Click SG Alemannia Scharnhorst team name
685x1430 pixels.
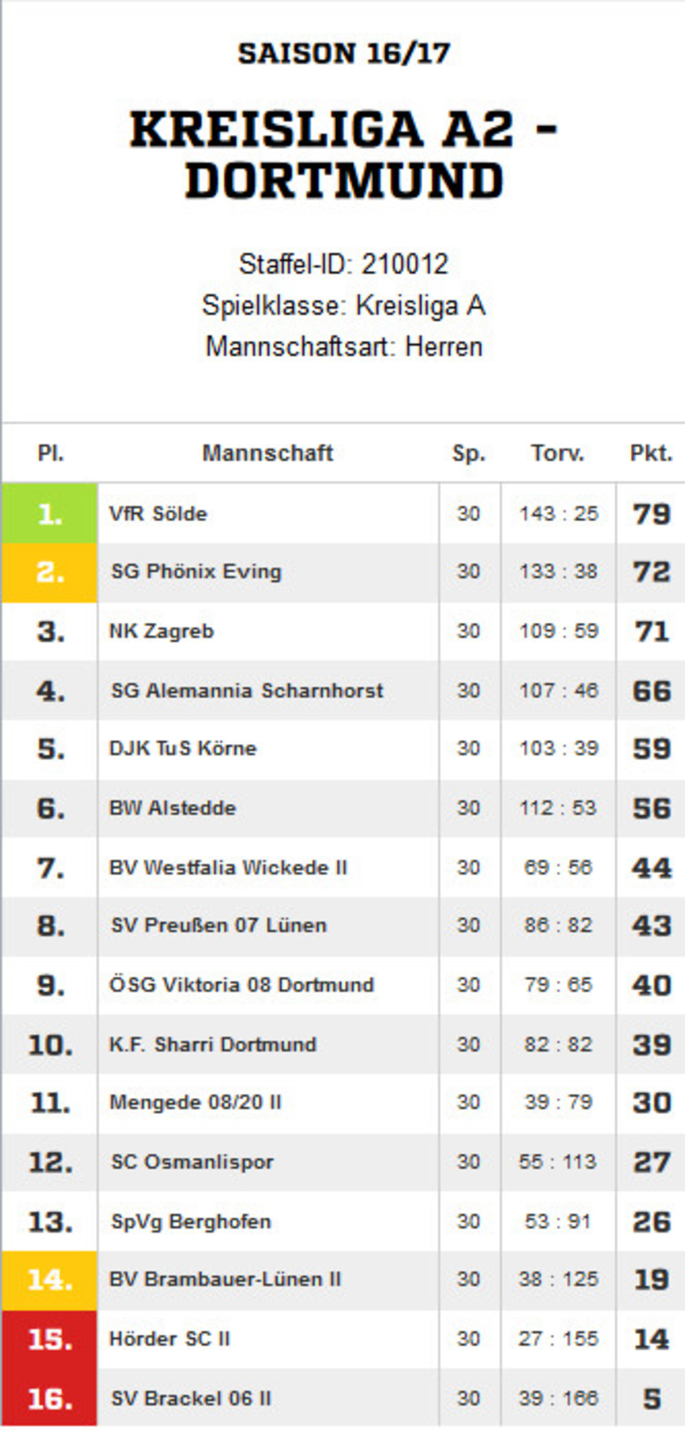(x=247, y=691)
